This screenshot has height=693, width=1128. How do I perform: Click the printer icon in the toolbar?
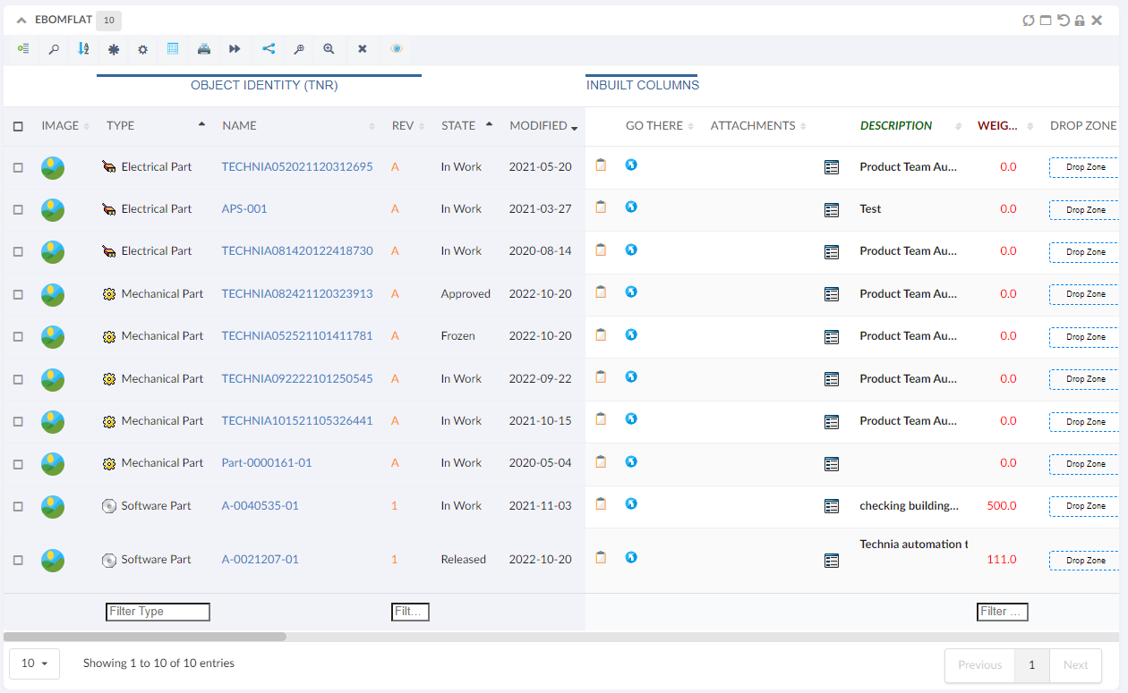click(204, 49)
